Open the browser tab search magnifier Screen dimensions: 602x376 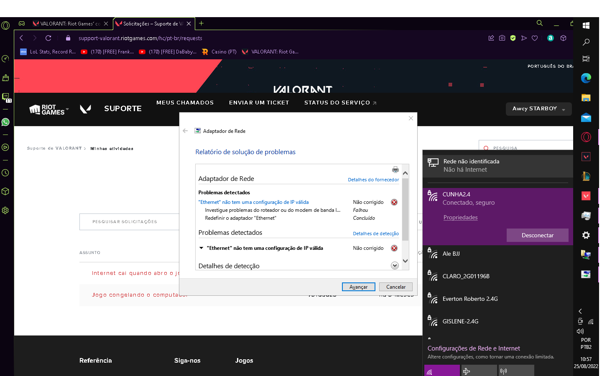[x=540, y=23]
